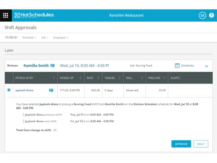The image size is (217, 163).
Task: Click the Schedules link
Action: click(187, 66)
